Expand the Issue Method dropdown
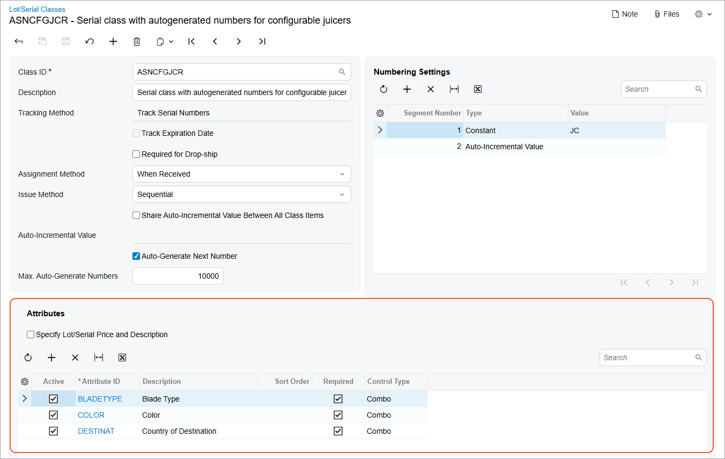This screenshot has width=725, height=459. [x=241, y=194]
